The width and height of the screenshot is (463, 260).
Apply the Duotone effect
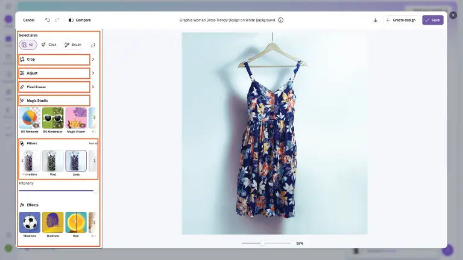tap(53, 222)
